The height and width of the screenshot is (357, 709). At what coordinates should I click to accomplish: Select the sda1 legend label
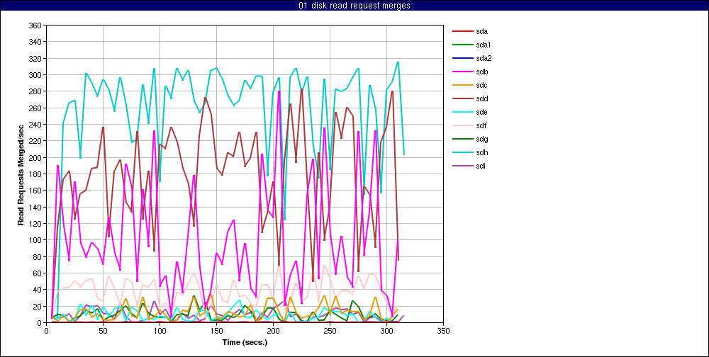pos(484,45)
